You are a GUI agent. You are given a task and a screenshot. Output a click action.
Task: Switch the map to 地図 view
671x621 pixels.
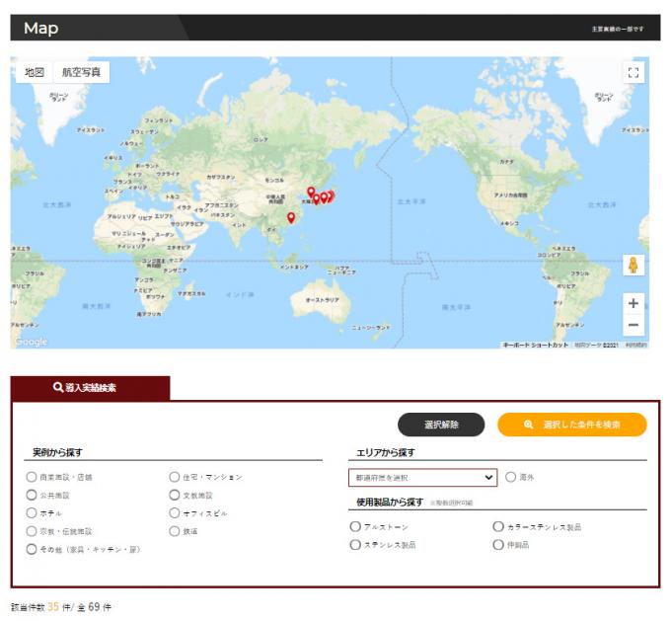(35, 72)
